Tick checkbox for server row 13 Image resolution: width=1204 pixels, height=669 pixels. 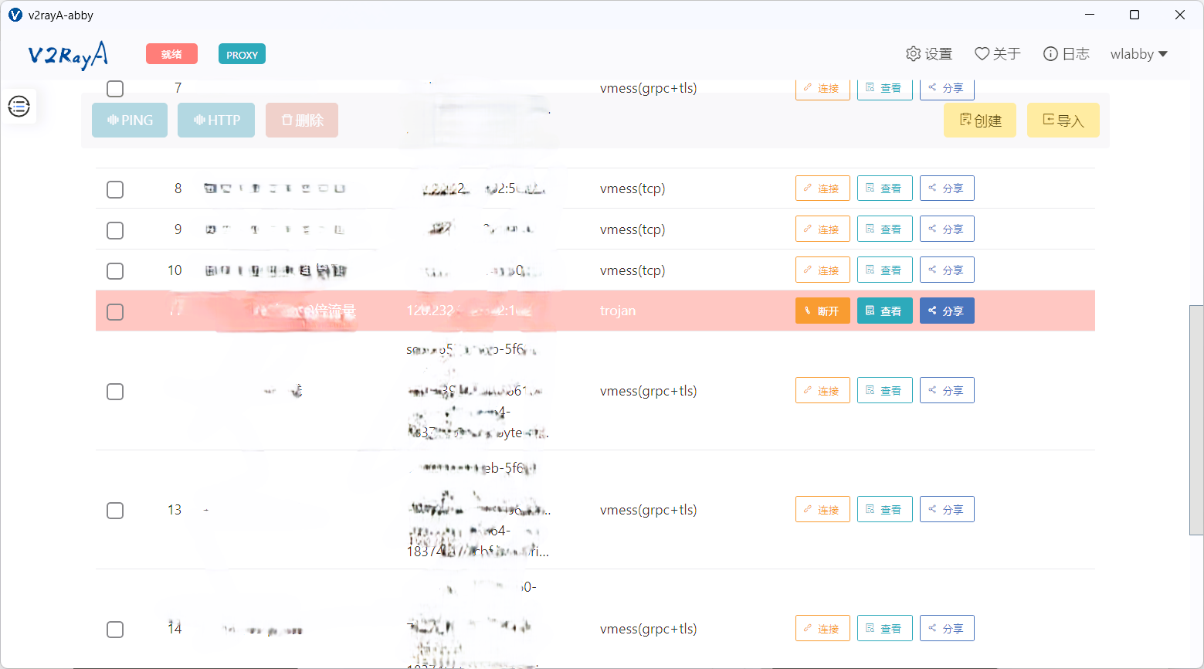115,511
